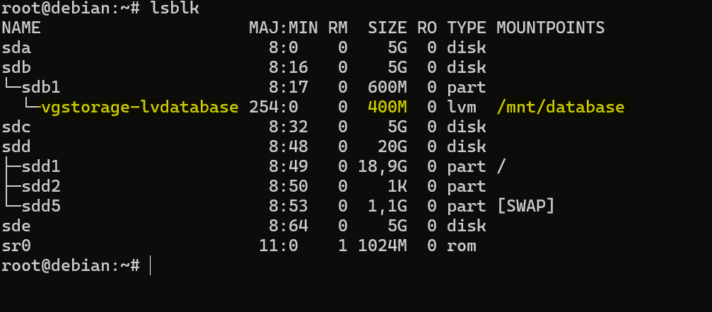Click the sr0 device name
712x312 pixels.
(x=16, y=246)
